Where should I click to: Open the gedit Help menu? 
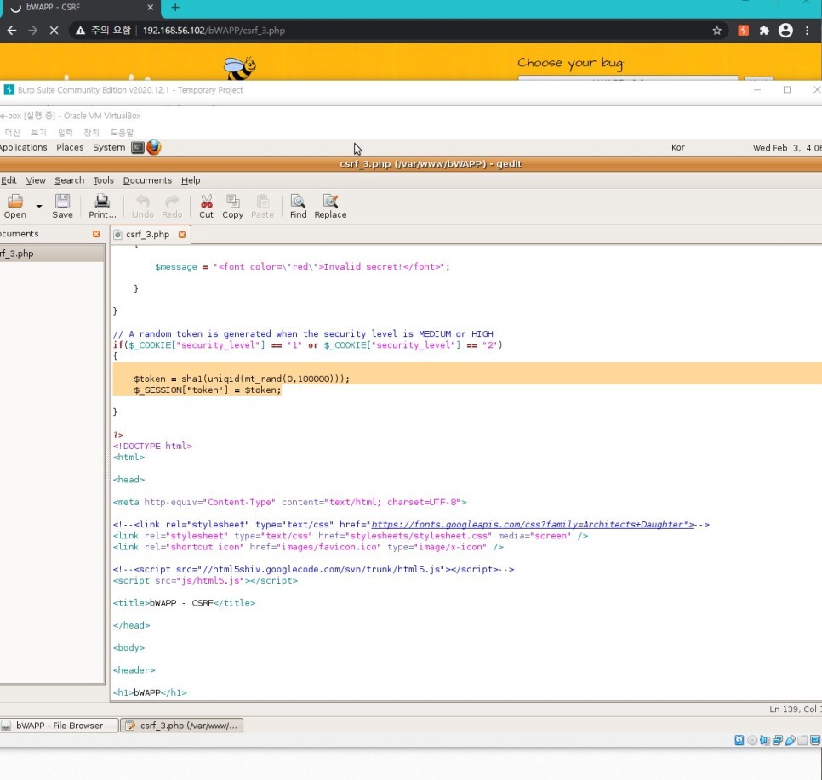(x=191, y=180)
